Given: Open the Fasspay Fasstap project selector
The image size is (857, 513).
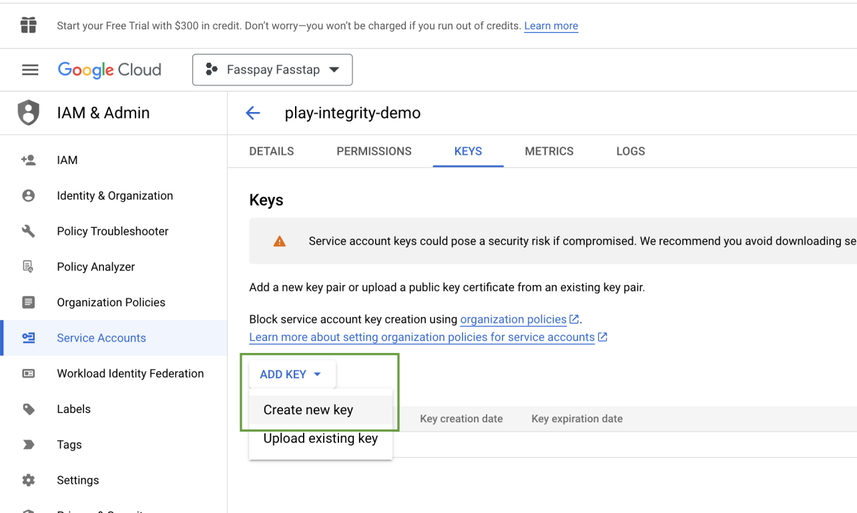Looking at the screenshot, I should (x=272, y=70).
